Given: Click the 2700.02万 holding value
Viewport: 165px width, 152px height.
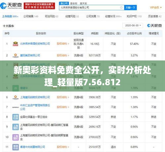Looking at the screenshot, I should pos(95,137).
